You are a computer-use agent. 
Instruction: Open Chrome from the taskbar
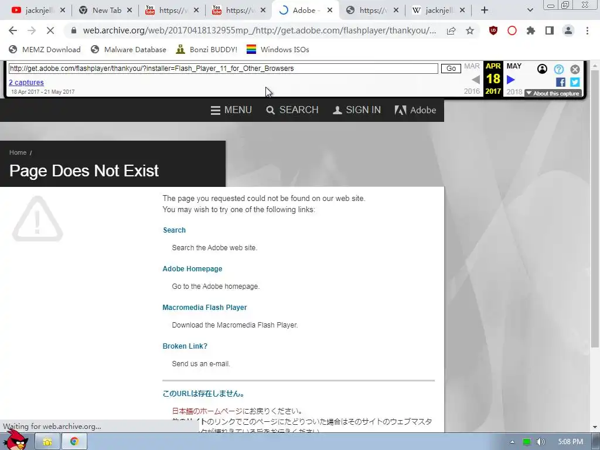(x=74, y=442)
